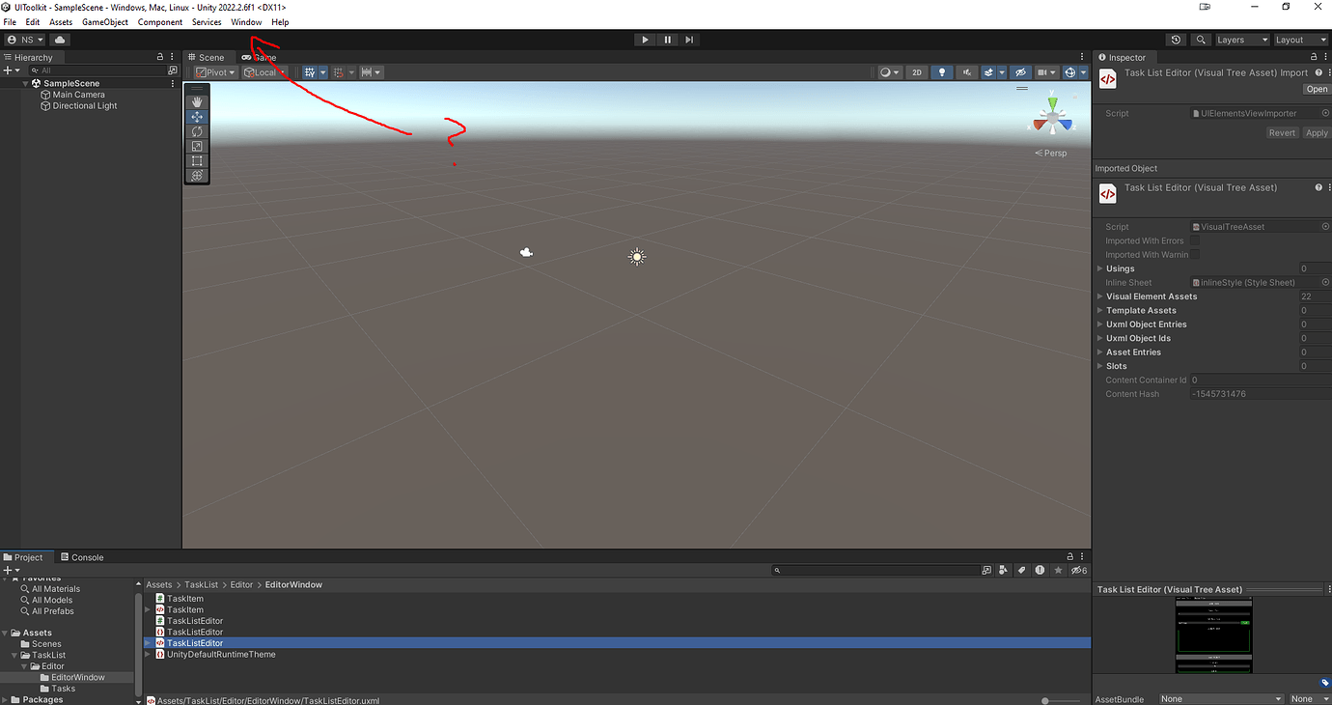The image size is (1332, 705).
Task: Open the GameObject menu
Action: click(x=105, y=21)
